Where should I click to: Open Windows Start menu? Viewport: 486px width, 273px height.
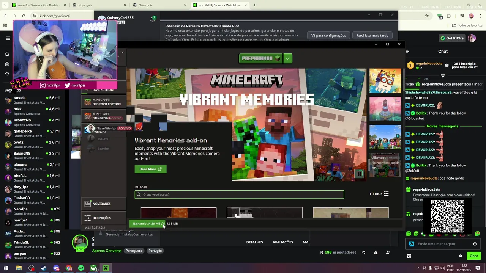(6, 268)
